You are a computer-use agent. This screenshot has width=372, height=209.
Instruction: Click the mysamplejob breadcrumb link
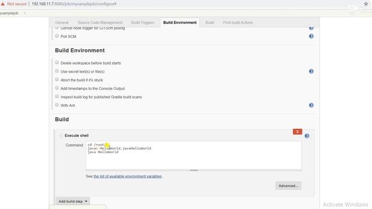tap(9, 13)
